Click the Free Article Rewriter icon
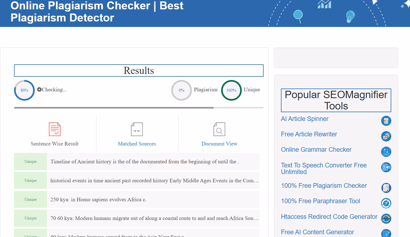 pos(386,136)
